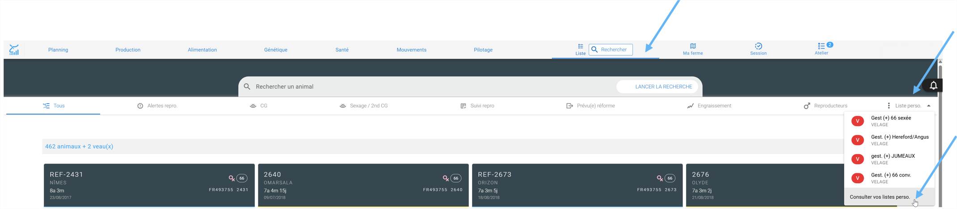
Task: Click the Rechercher field in top bar
Action: tap(611, 49)
